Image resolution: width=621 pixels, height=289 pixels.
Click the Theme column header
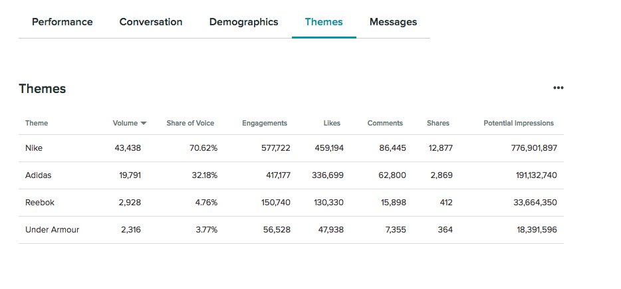(x=37, y=124)
